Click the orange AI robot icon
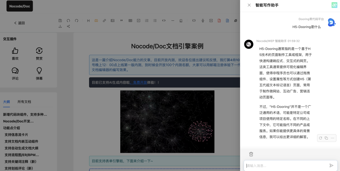This screenshot has height=171, width=340. [x=96, y=20]
